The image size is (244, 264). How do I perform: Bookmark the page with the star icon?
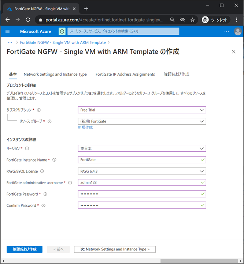tap(192, 20)
